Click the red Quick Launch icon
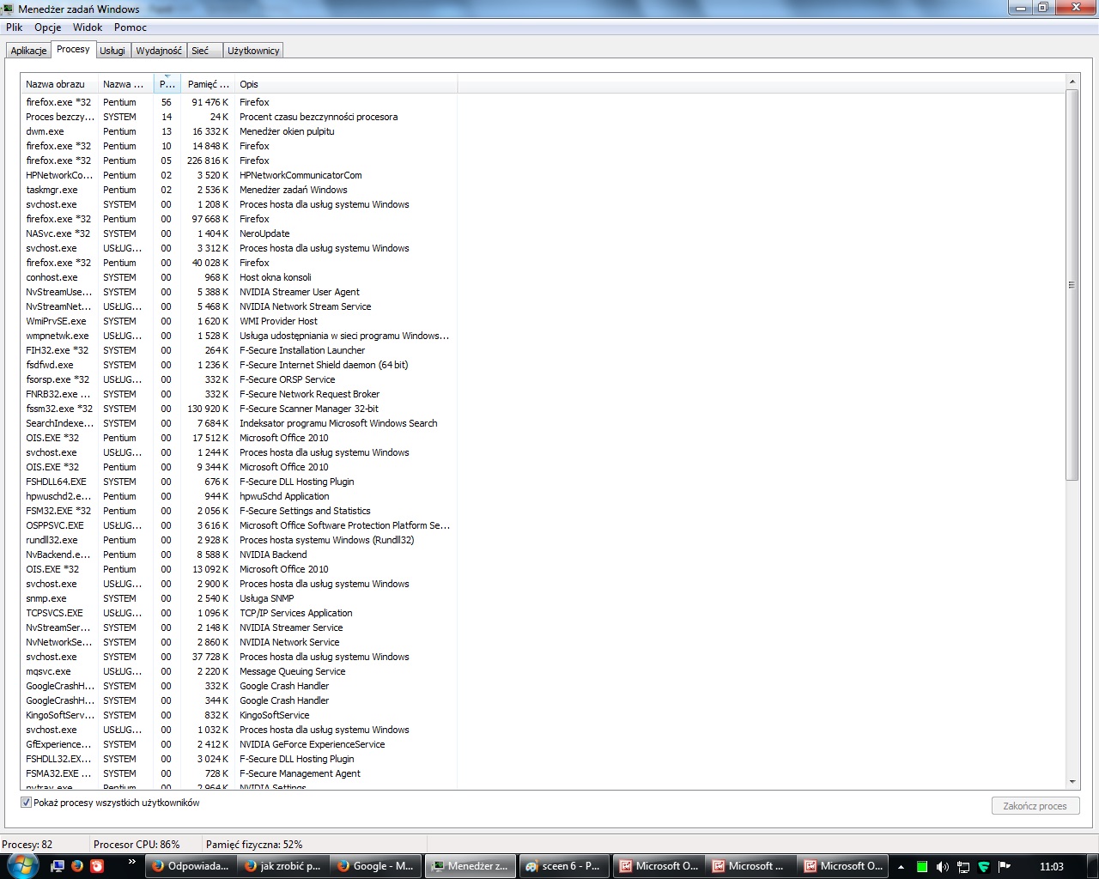The height and width of the screenshot is (879, 1099). [x=97, y=866]
